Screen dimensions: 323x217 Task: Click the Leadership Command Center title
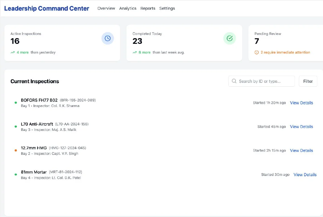click(46, 8)
